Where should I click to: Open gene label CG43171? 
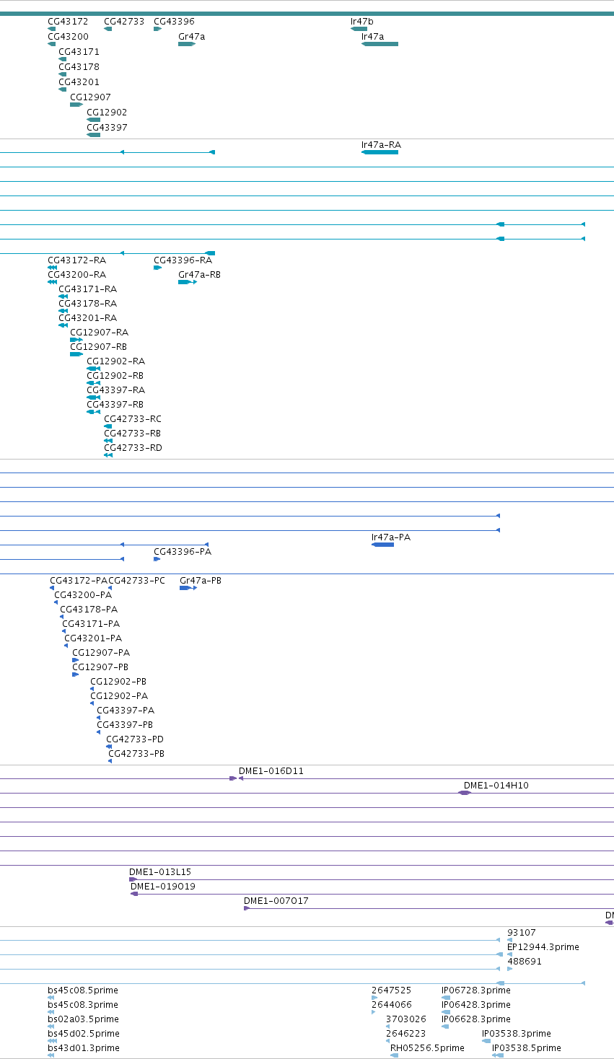(79, 52)
